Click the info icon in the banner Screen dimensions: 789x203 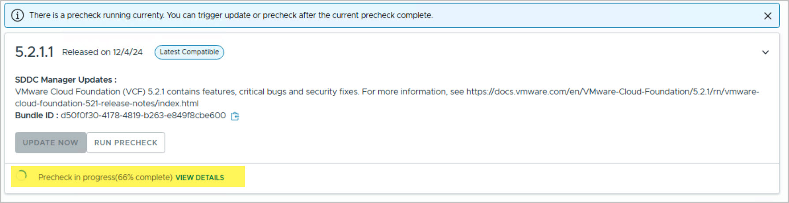coord(17,15)
